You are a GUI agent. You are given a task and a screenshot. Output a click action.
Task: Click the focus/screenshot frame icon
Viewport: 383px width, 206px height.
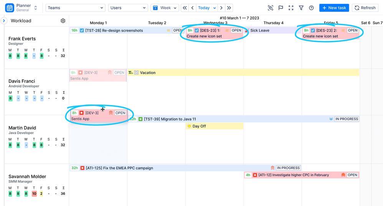pyautogui.click(x=271, y=8)
